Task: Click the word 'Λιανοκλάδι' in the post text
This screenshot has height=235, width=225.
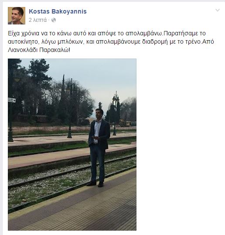Action: pyautogui.click(x=23, y=50)
